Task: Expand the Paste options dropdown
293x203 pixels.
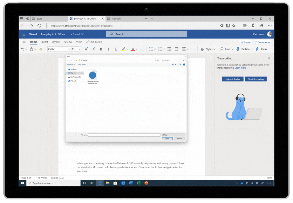Action: [35, 49]
